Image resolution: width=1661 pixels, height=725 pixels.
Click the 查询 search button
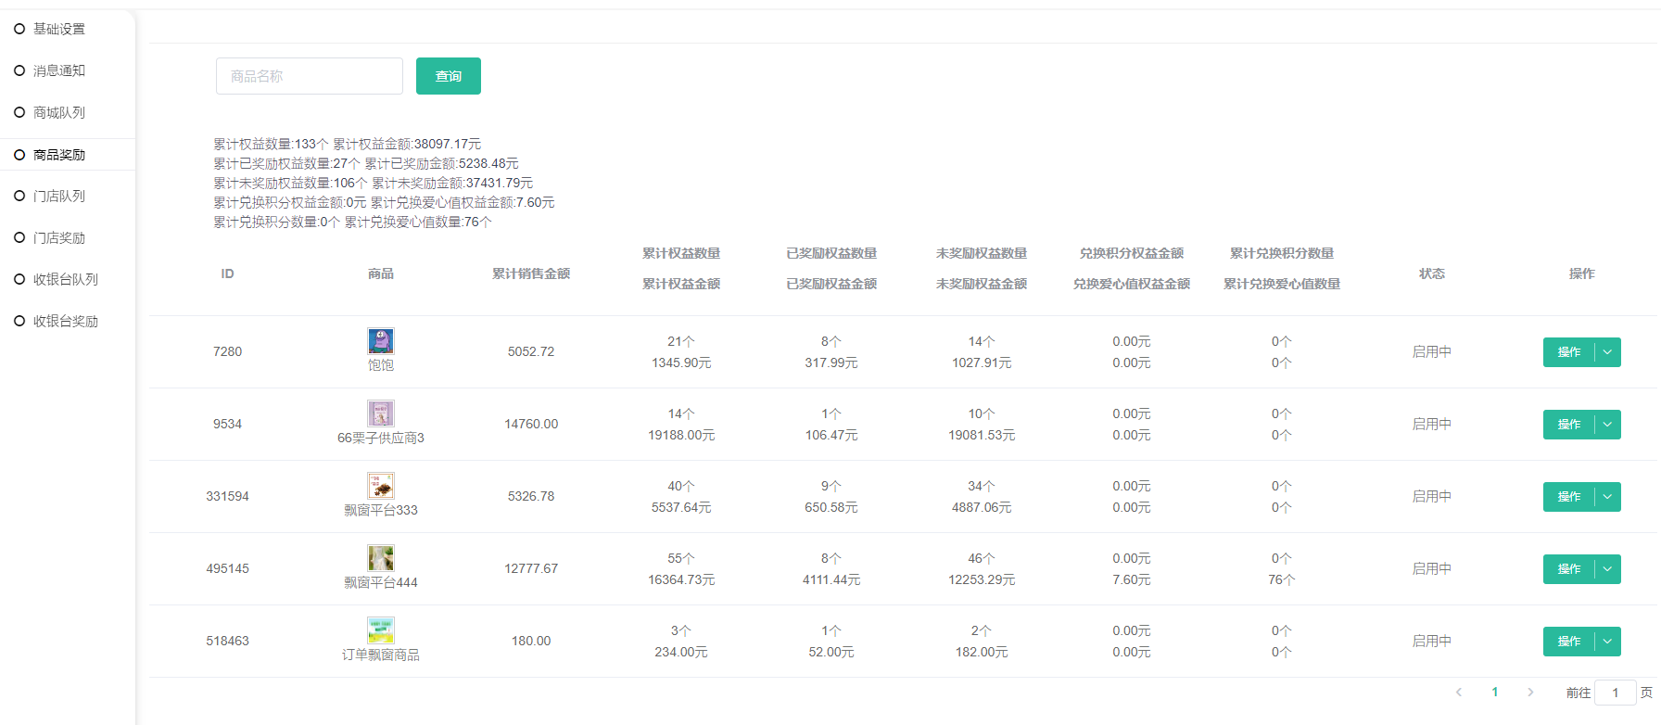click(448, 76)
